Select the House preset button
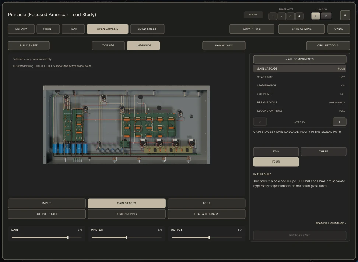 coord(253,15)
